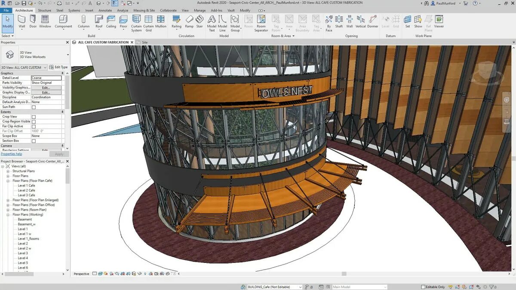The image size is (516, 290).
Task: Collapse the Floor Plans (Floor Plan Cafe) node
Action: pyautogui.click(x=8, y=181)
